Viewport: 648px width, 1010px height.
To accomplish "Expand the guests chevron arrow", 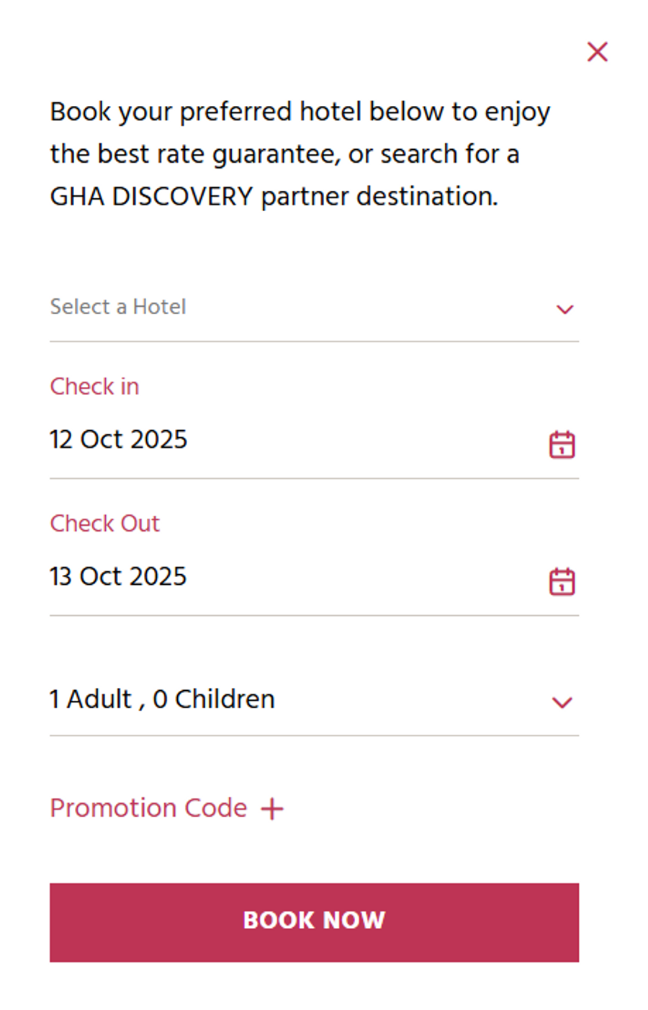I will pos(562,702).
